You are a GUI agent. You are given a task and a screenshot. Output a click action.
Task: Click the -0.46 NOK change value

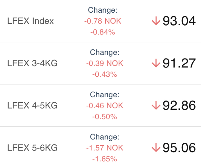[105, 106]
